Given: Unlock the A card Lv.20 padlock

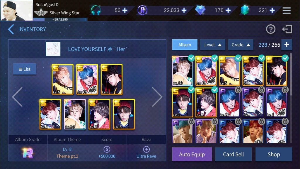Looking at the screenshot, I should (238, 90).
